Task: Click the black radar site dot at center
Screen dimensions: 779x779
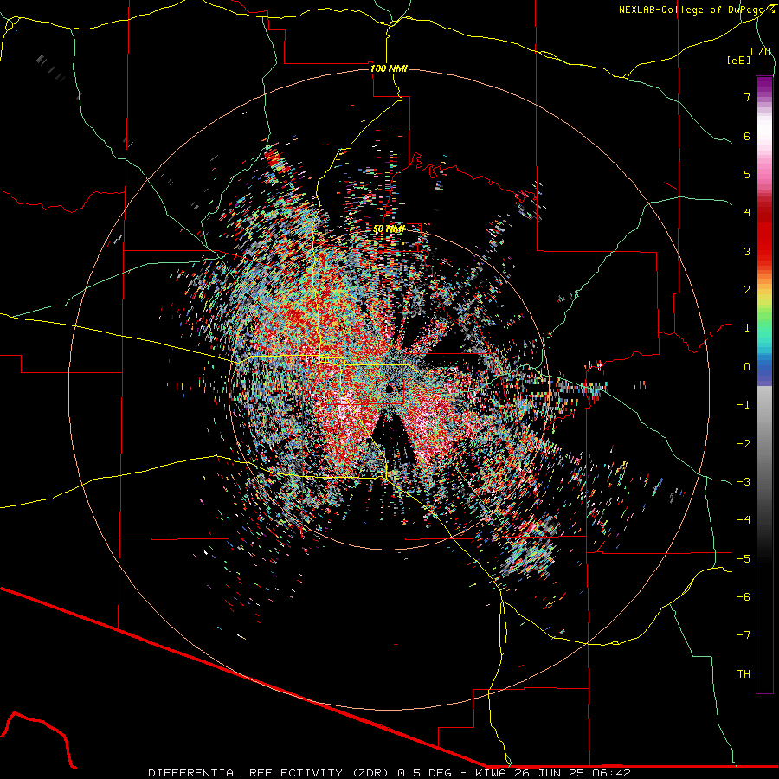Action: (x=389, y=389)
